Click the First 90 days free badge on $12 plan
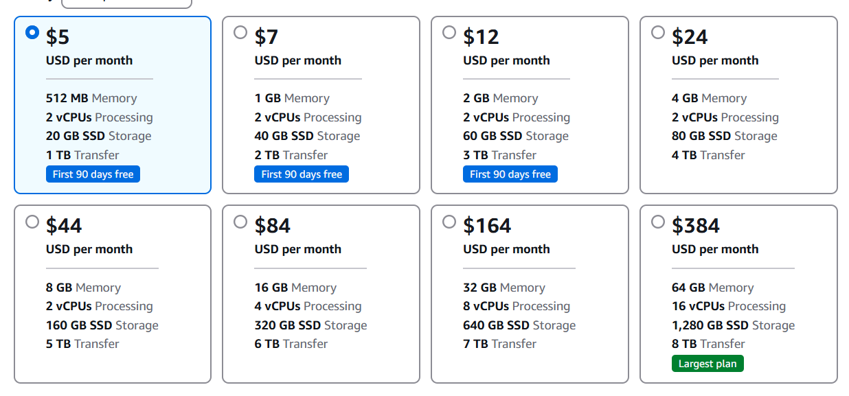The image size is (849, 396). (x=510, y=174)
